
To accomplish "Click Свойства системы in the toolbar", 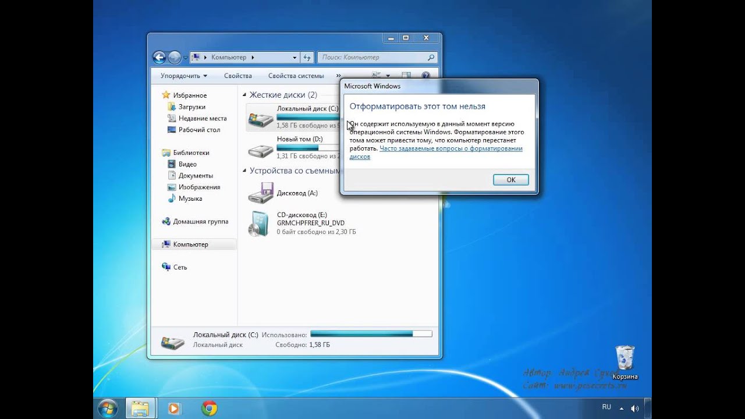I will (x=296, y=76).
